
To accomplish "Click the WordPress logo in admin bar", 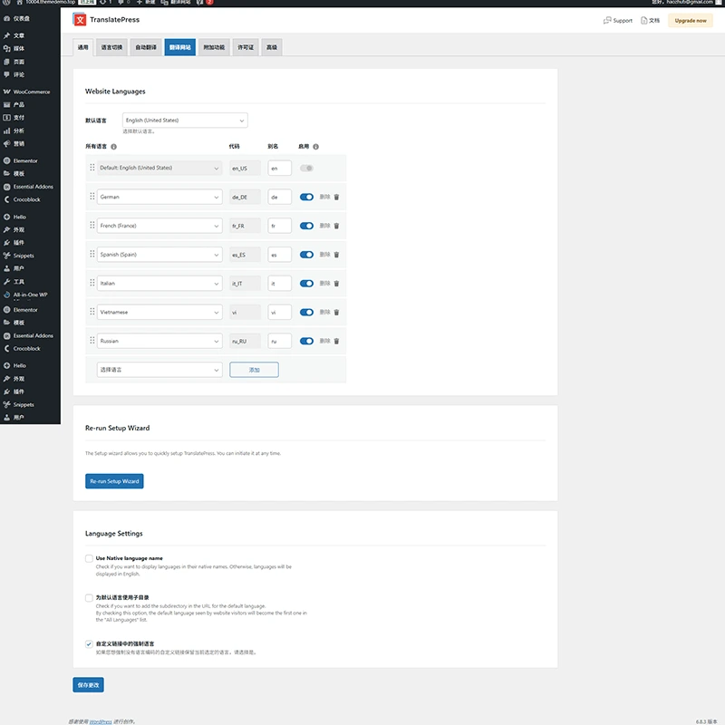I will click(x=6, y=3).
